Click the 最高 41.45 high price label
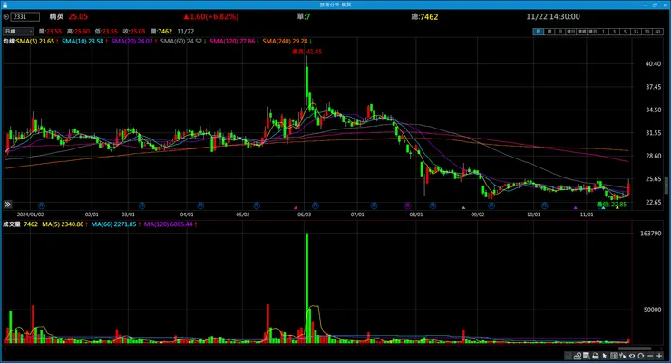 click(306, 52)
